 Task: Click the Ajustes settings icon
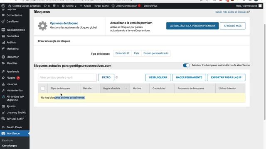pos(3,106)
